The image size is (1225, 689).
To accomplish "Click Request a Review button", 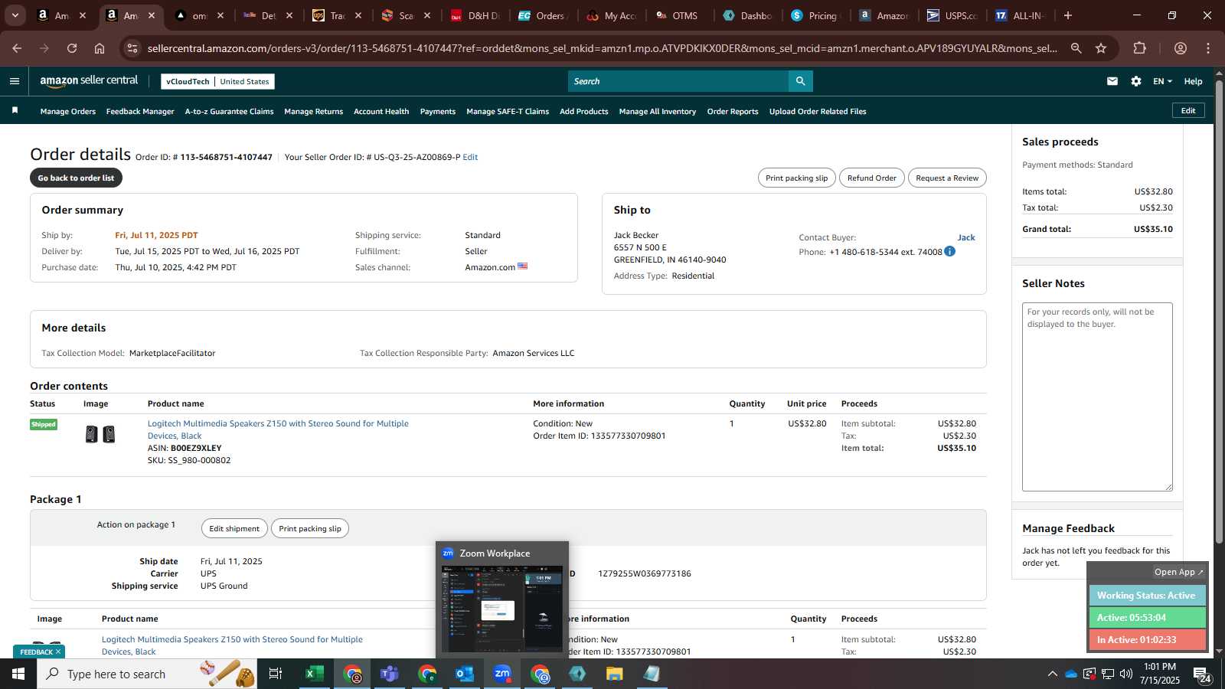I will (947, 178).
